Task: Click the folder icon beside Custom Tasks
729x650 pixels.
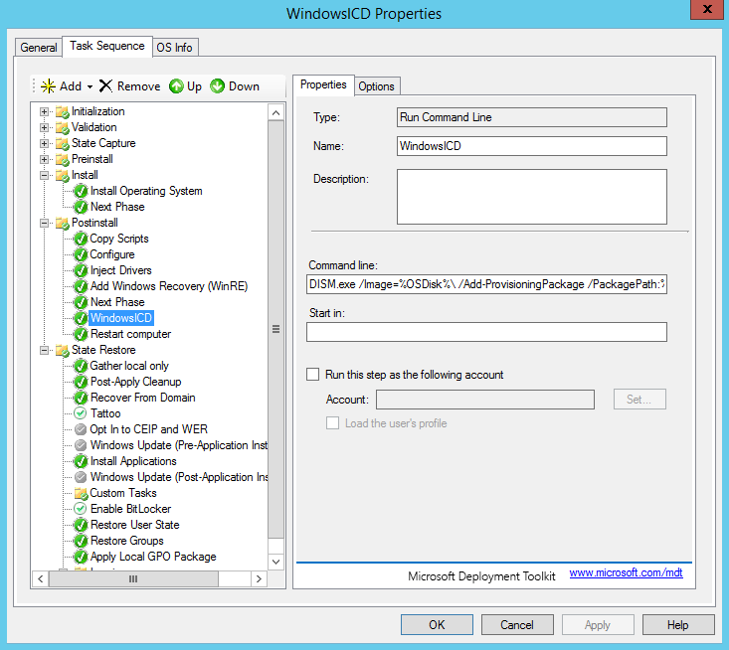Action: [81, 493]
